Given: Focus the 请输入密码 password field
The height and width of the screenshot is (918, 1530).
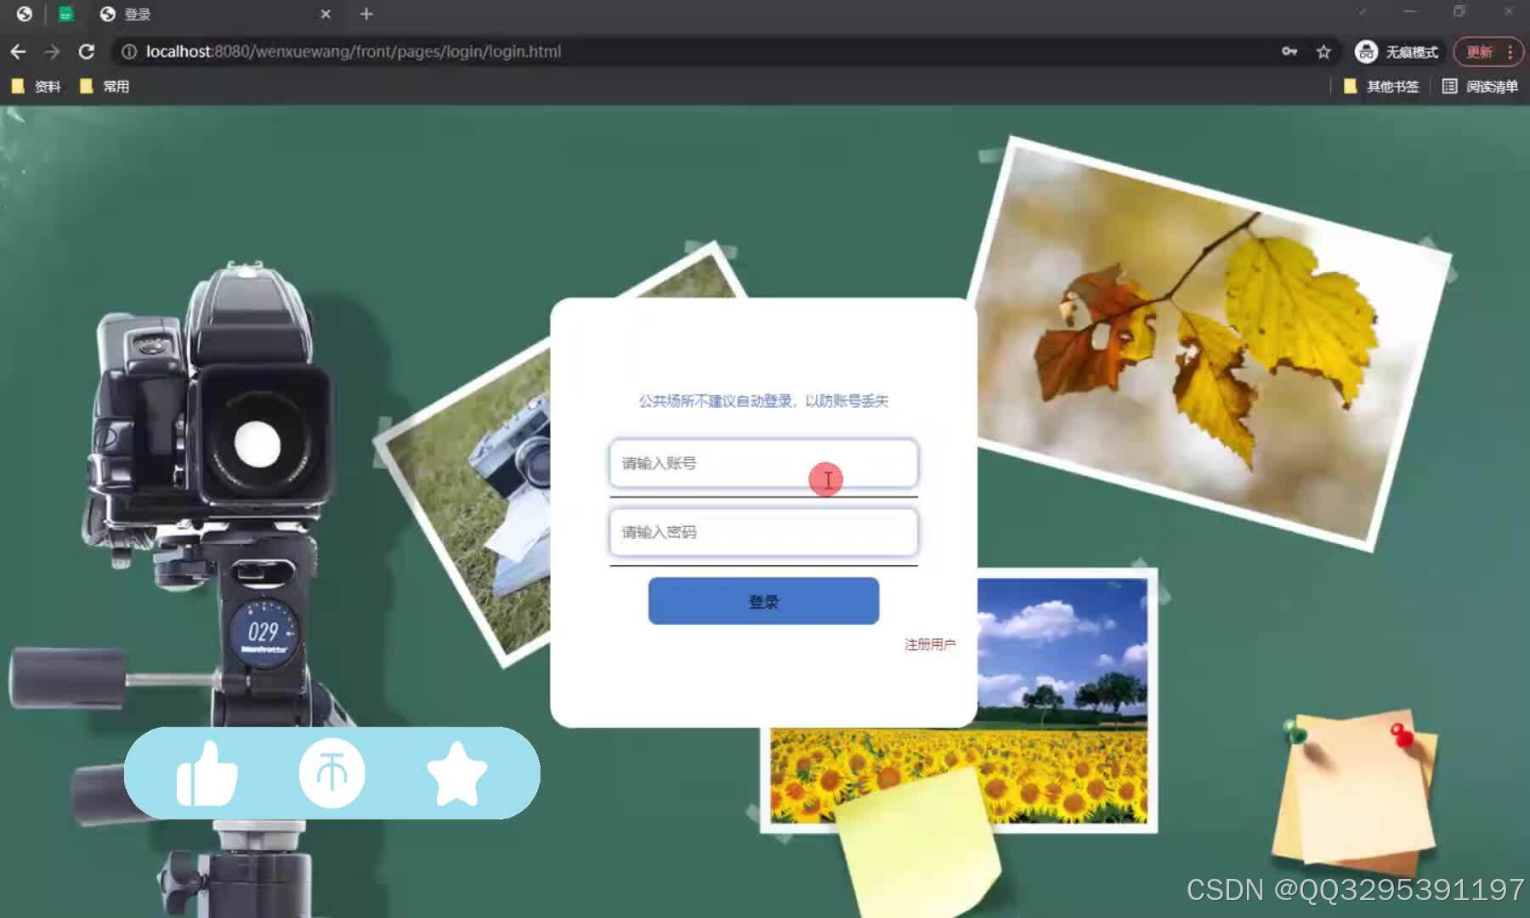Looking at the screenshot, I should pyautogui.click(x=763, y=532).
